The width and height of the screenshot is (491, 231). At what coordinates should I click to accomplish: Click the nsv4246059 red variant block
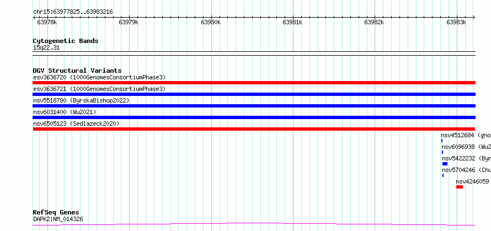tap(460, 187)
